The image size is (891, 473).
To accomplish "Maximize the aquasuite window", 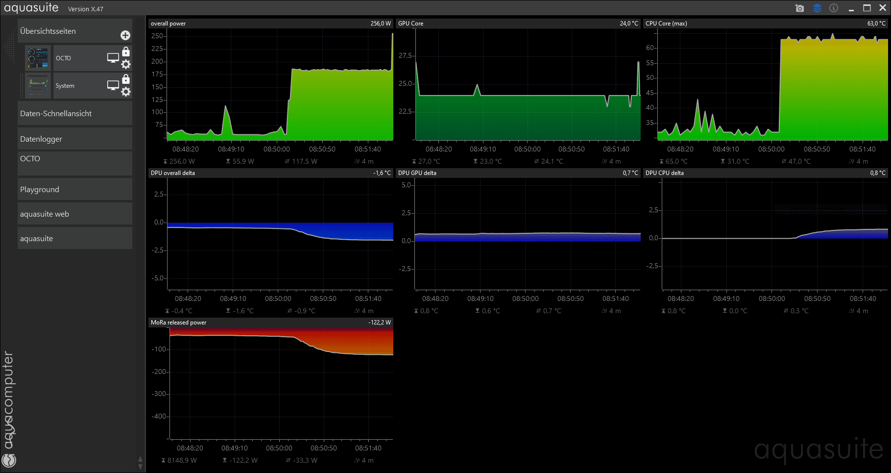I will [x=867, y=8].
